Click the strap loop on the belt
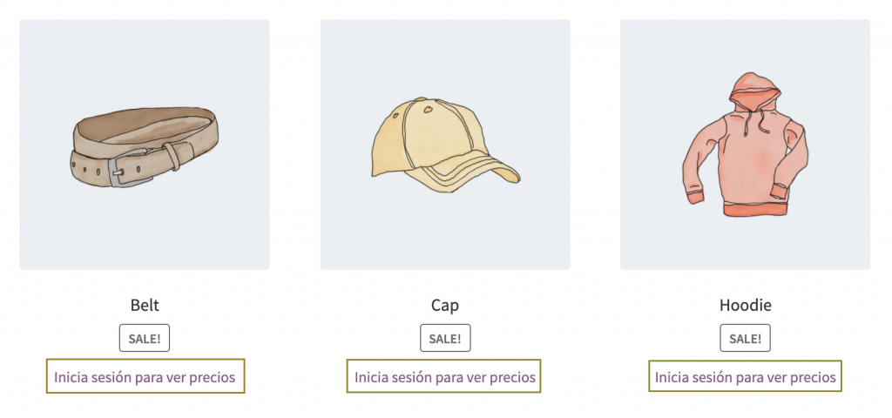The width and height of the screenshot is (892, 418). [173, 156]
